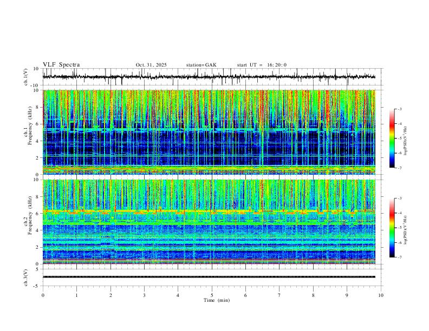Click time axis tick label "6"
Screen dimensions: 429x331
(245, 295)
